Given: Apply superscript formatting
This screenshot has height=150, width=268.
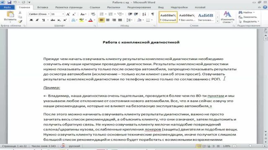Looking at the screenshot, I should tap(65, 20).
